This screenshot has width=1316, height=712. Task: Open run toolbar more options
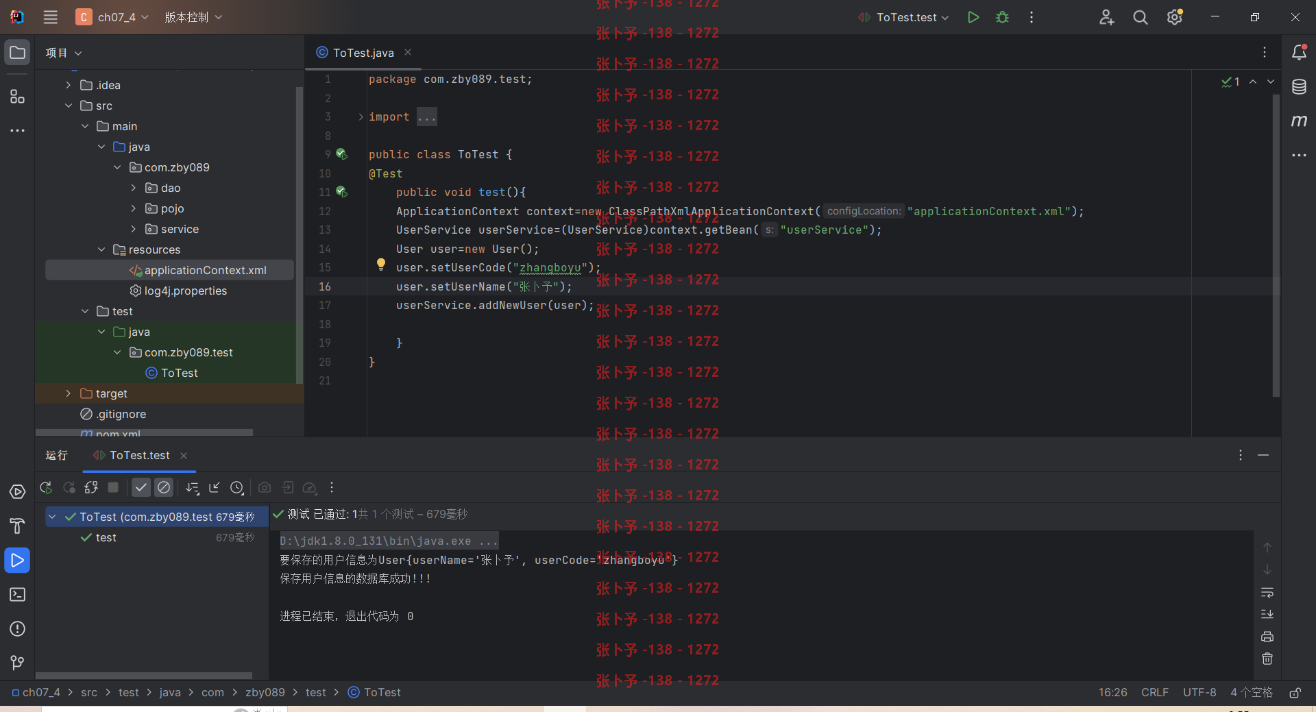tap(332, 487)
